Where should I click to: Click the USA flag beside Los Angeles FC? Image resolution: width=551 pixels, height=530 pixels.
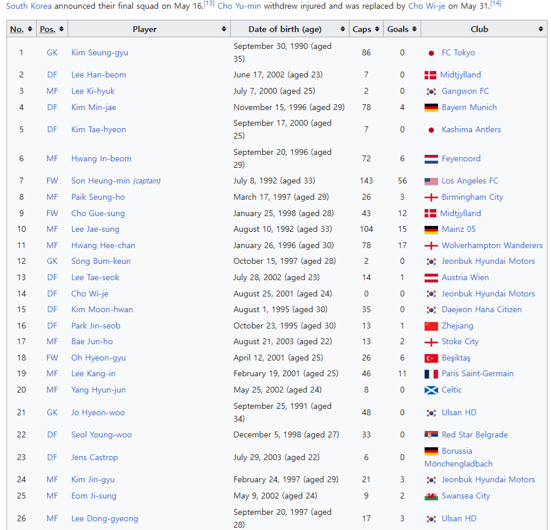431,181
